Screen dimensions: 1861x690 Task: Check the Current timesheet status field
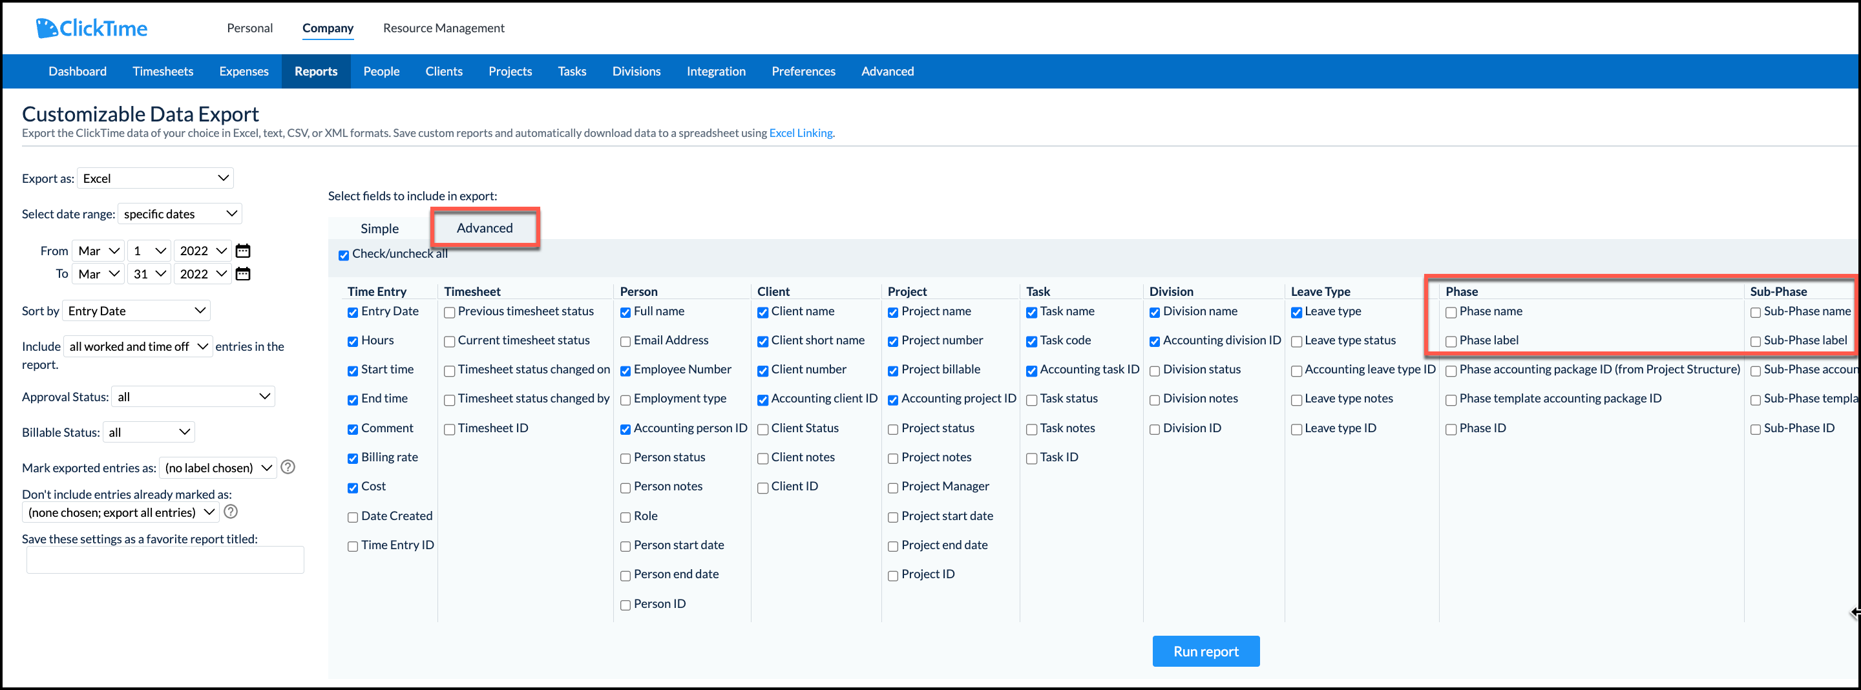point(449,342)
